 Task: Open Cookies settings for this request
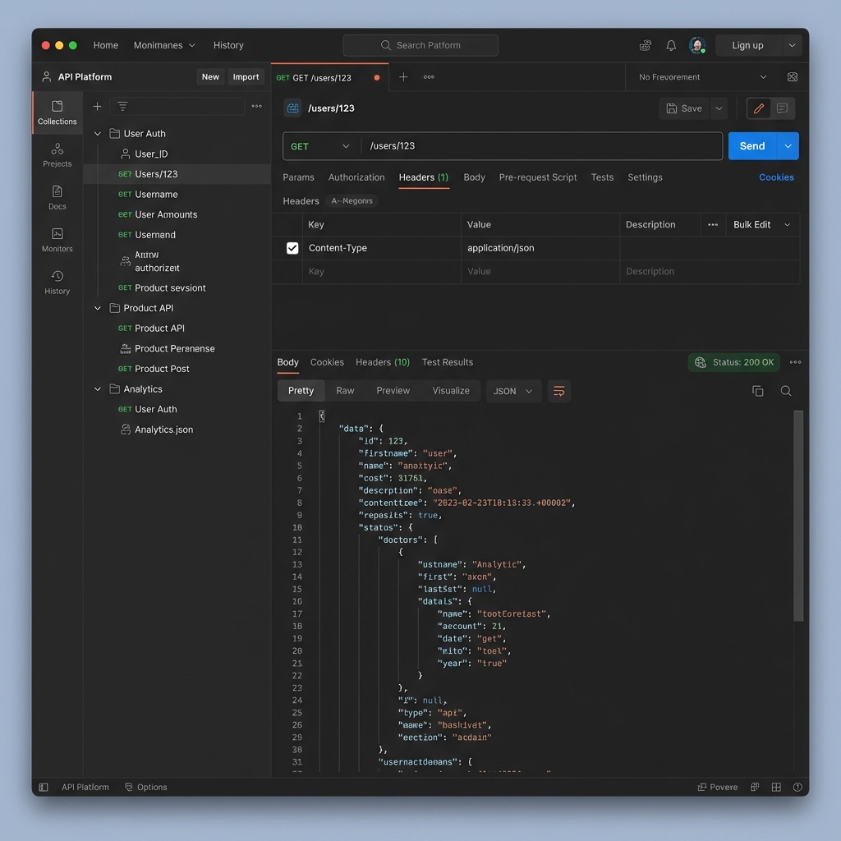(x=776, y=177)
